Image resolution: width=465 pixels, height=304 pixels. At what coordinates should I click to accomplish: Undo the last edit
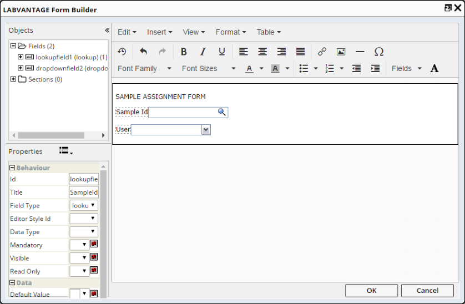click(143, 52)
